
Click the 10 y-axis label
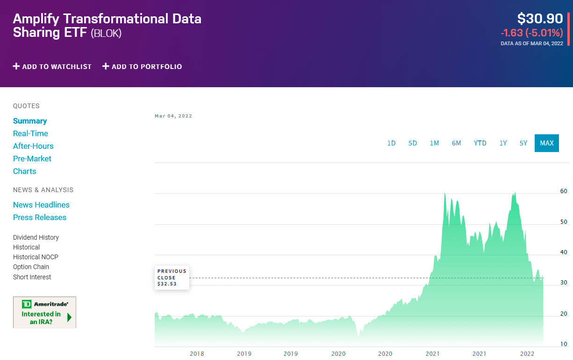564,344
